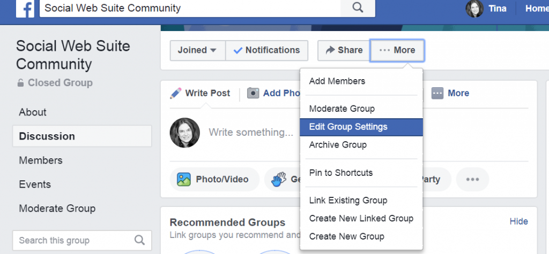
Task: Toggle group Notifications button
Action: click(x=267, y=50)
